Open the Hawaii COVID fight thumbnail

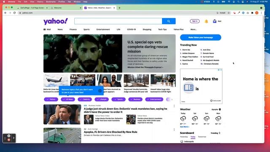tap(163, 81)
